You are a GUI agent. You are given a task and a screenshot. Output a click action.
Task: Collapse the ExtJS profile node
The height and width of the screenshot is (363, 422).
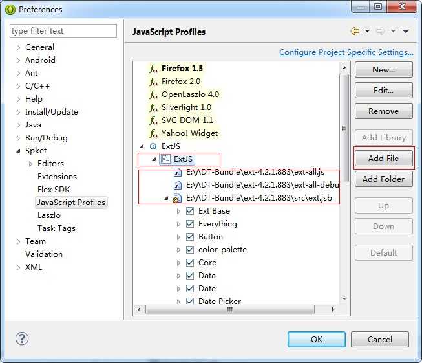click(142, 147)
